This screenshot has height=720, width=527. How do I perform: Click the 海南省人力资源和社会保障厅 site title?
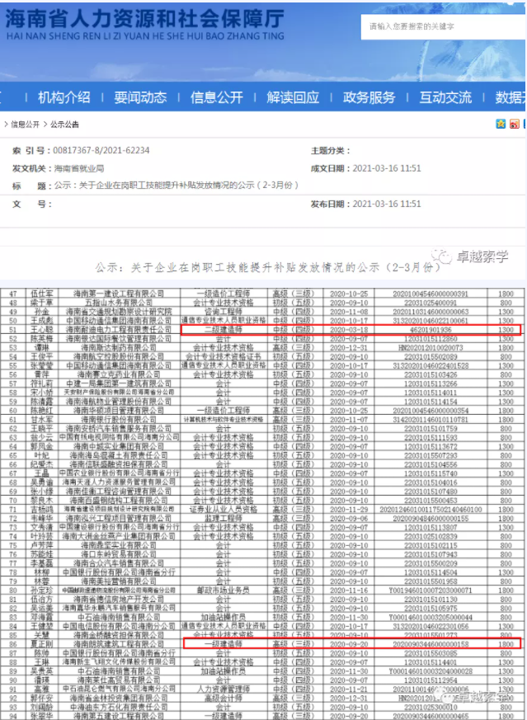click(x=144, y=19)
